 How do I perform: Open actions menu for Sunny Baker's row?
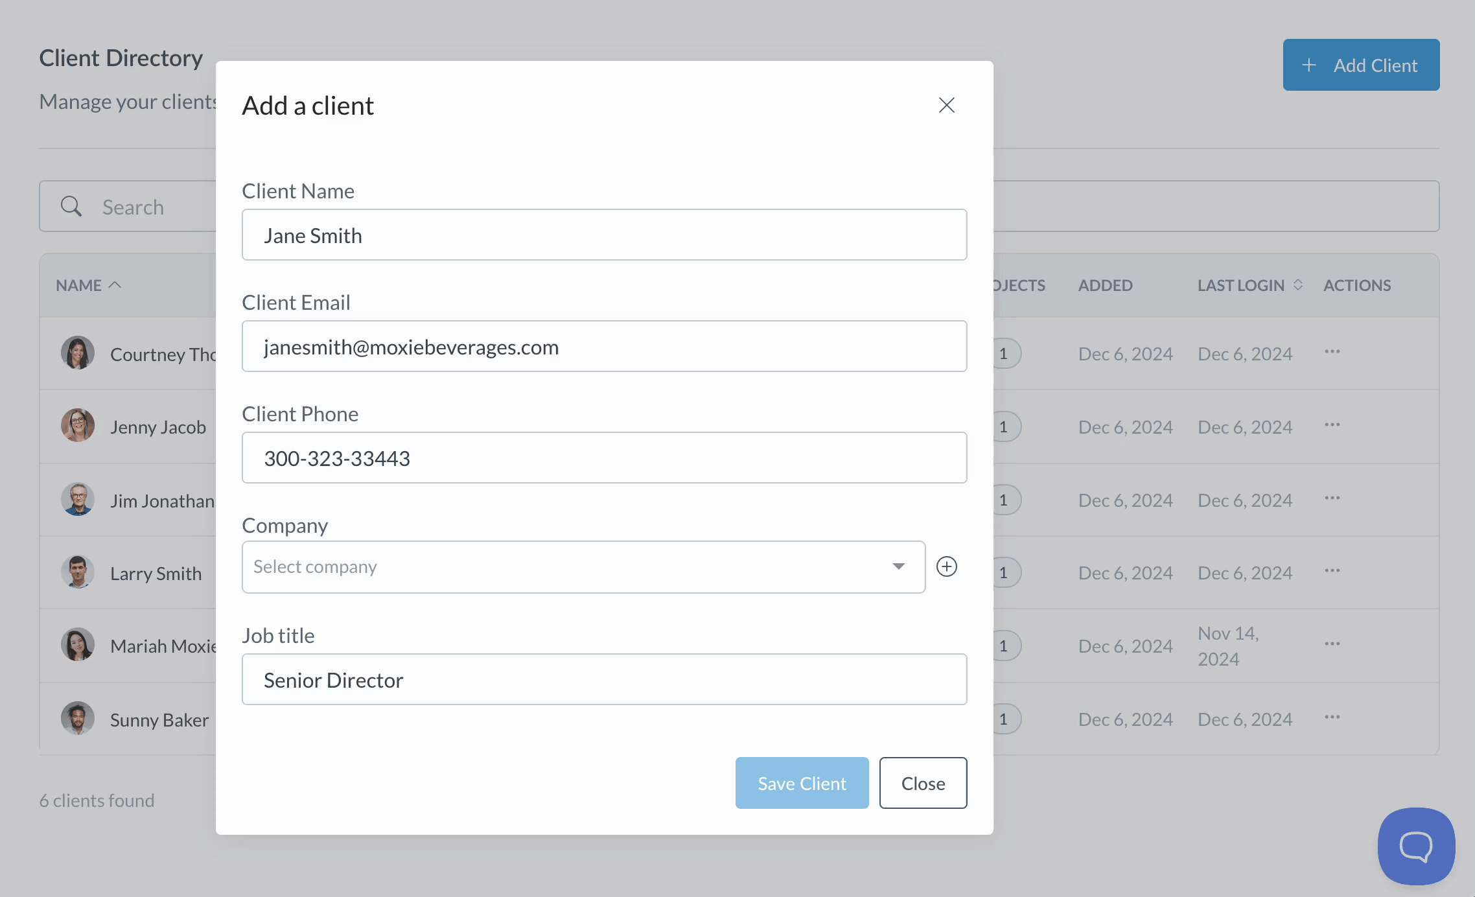click(x=1332, y=717)
